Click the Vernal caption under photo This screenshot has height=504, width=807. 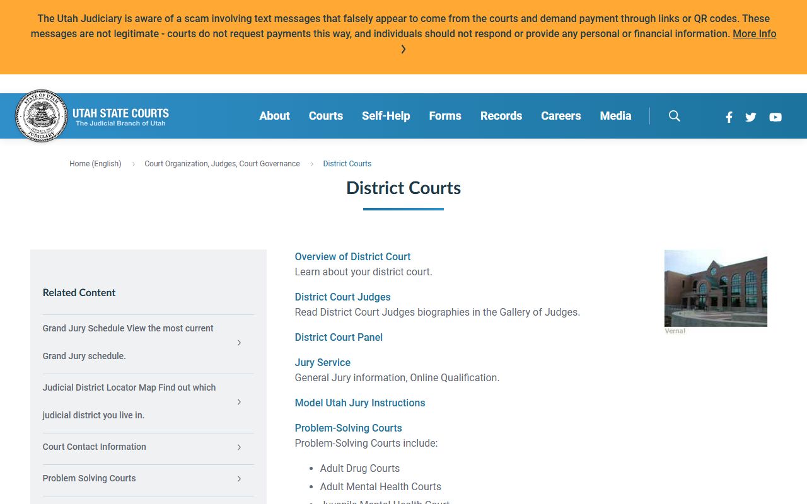(x=675, y=331)
